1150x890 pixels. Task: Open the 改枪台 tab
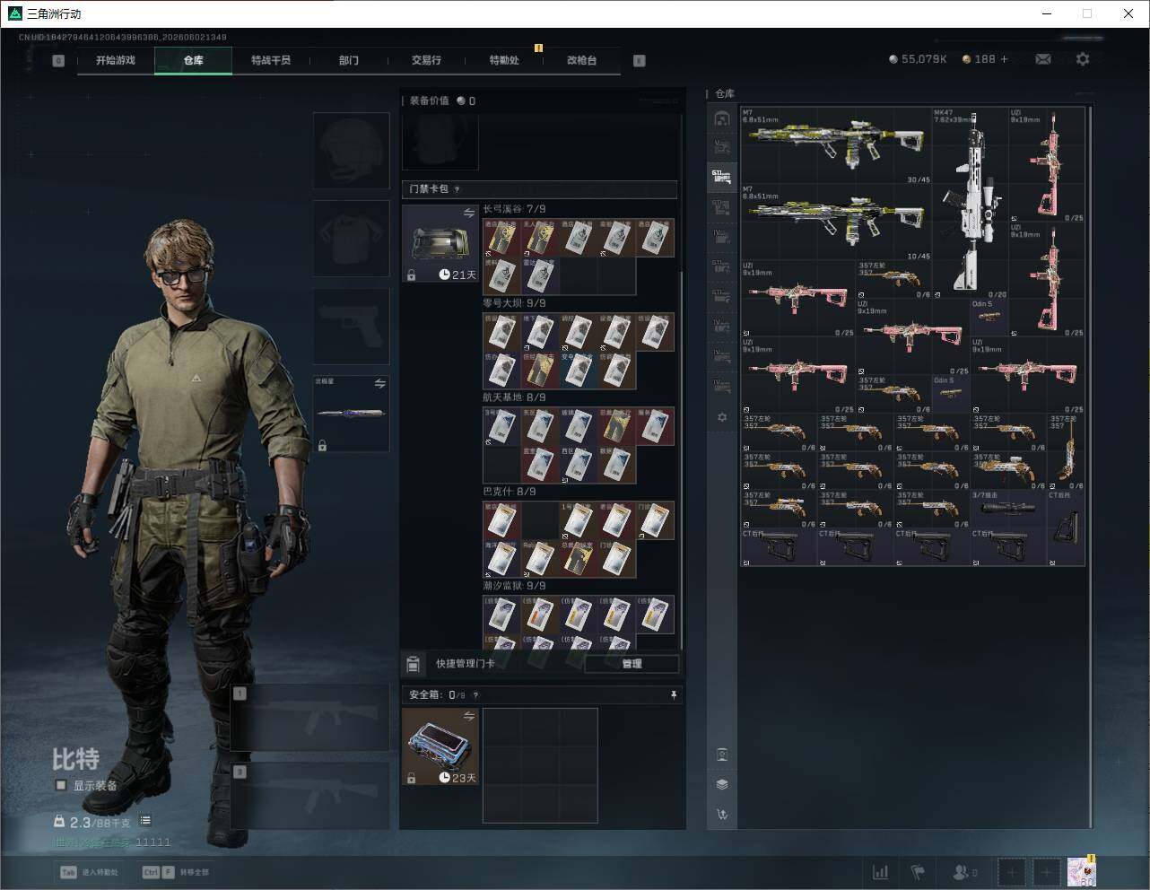click(x=581, y=60)
